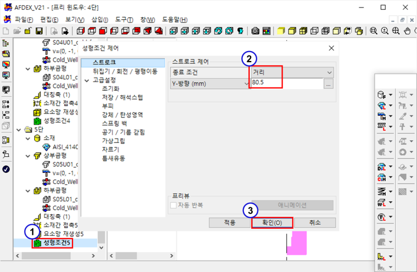Select 스프링 백 in settings list

[x=114, y=123]
